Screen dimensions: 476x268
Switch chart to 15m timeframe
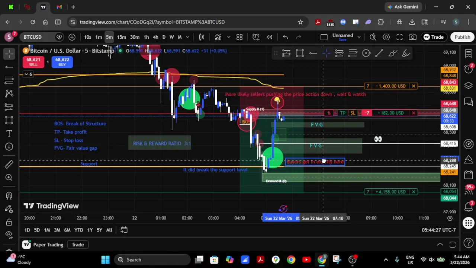(x=122, y=37)
